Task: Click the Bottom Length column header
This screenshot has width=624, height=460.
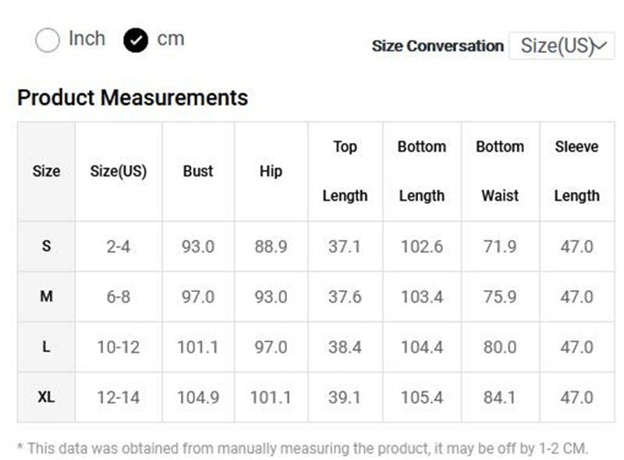Action: (x=421, y=171)
